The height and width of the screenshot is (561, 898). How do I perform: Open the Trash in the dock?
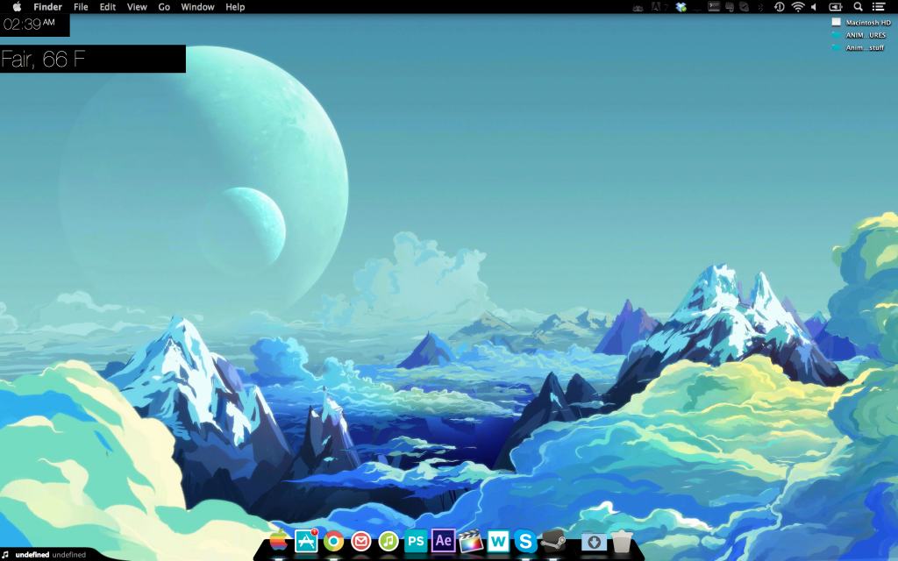pos(622,542)
